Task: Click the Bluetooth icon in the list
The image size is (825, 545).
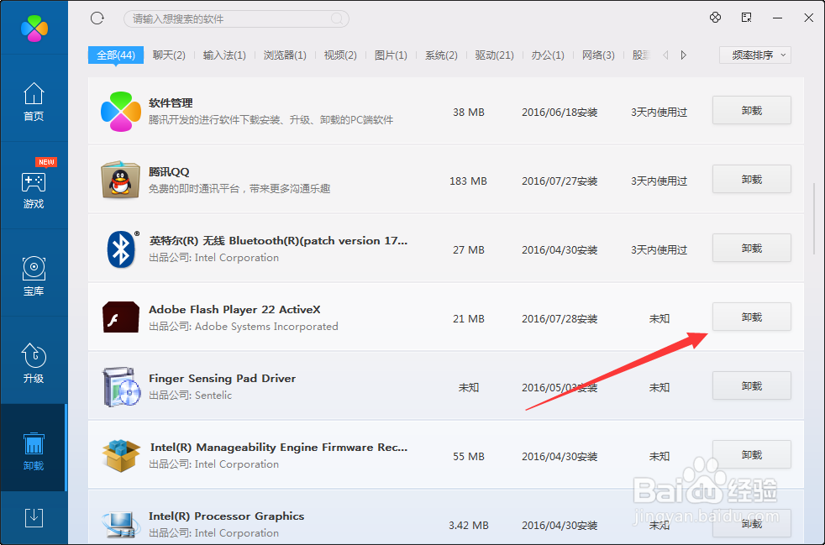Action: tap(122, 249)
